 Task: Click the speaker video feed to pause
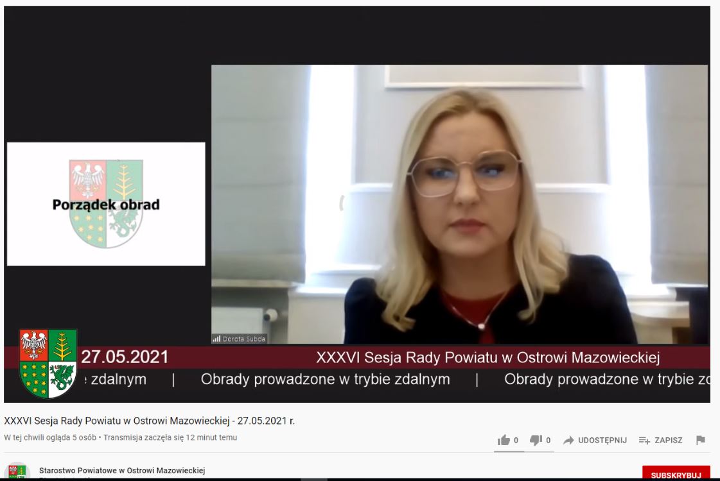pyautogui.click(x=460, y=204)
